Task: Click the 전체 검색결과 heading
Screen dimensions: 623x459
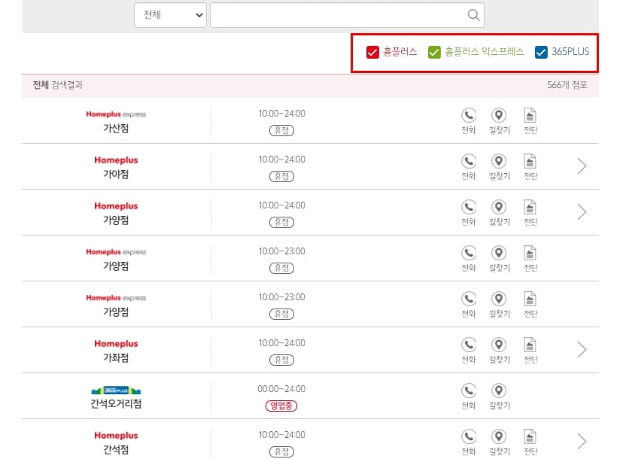Action: click(58, 85)
